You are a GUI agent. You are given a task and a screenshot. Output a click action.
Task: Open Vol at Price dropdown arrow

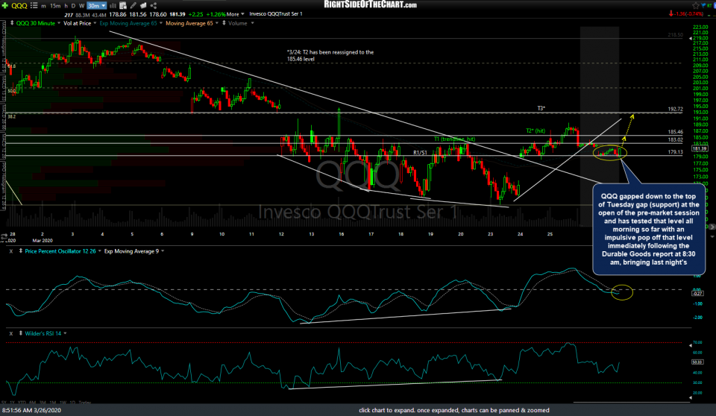point(95,23)
